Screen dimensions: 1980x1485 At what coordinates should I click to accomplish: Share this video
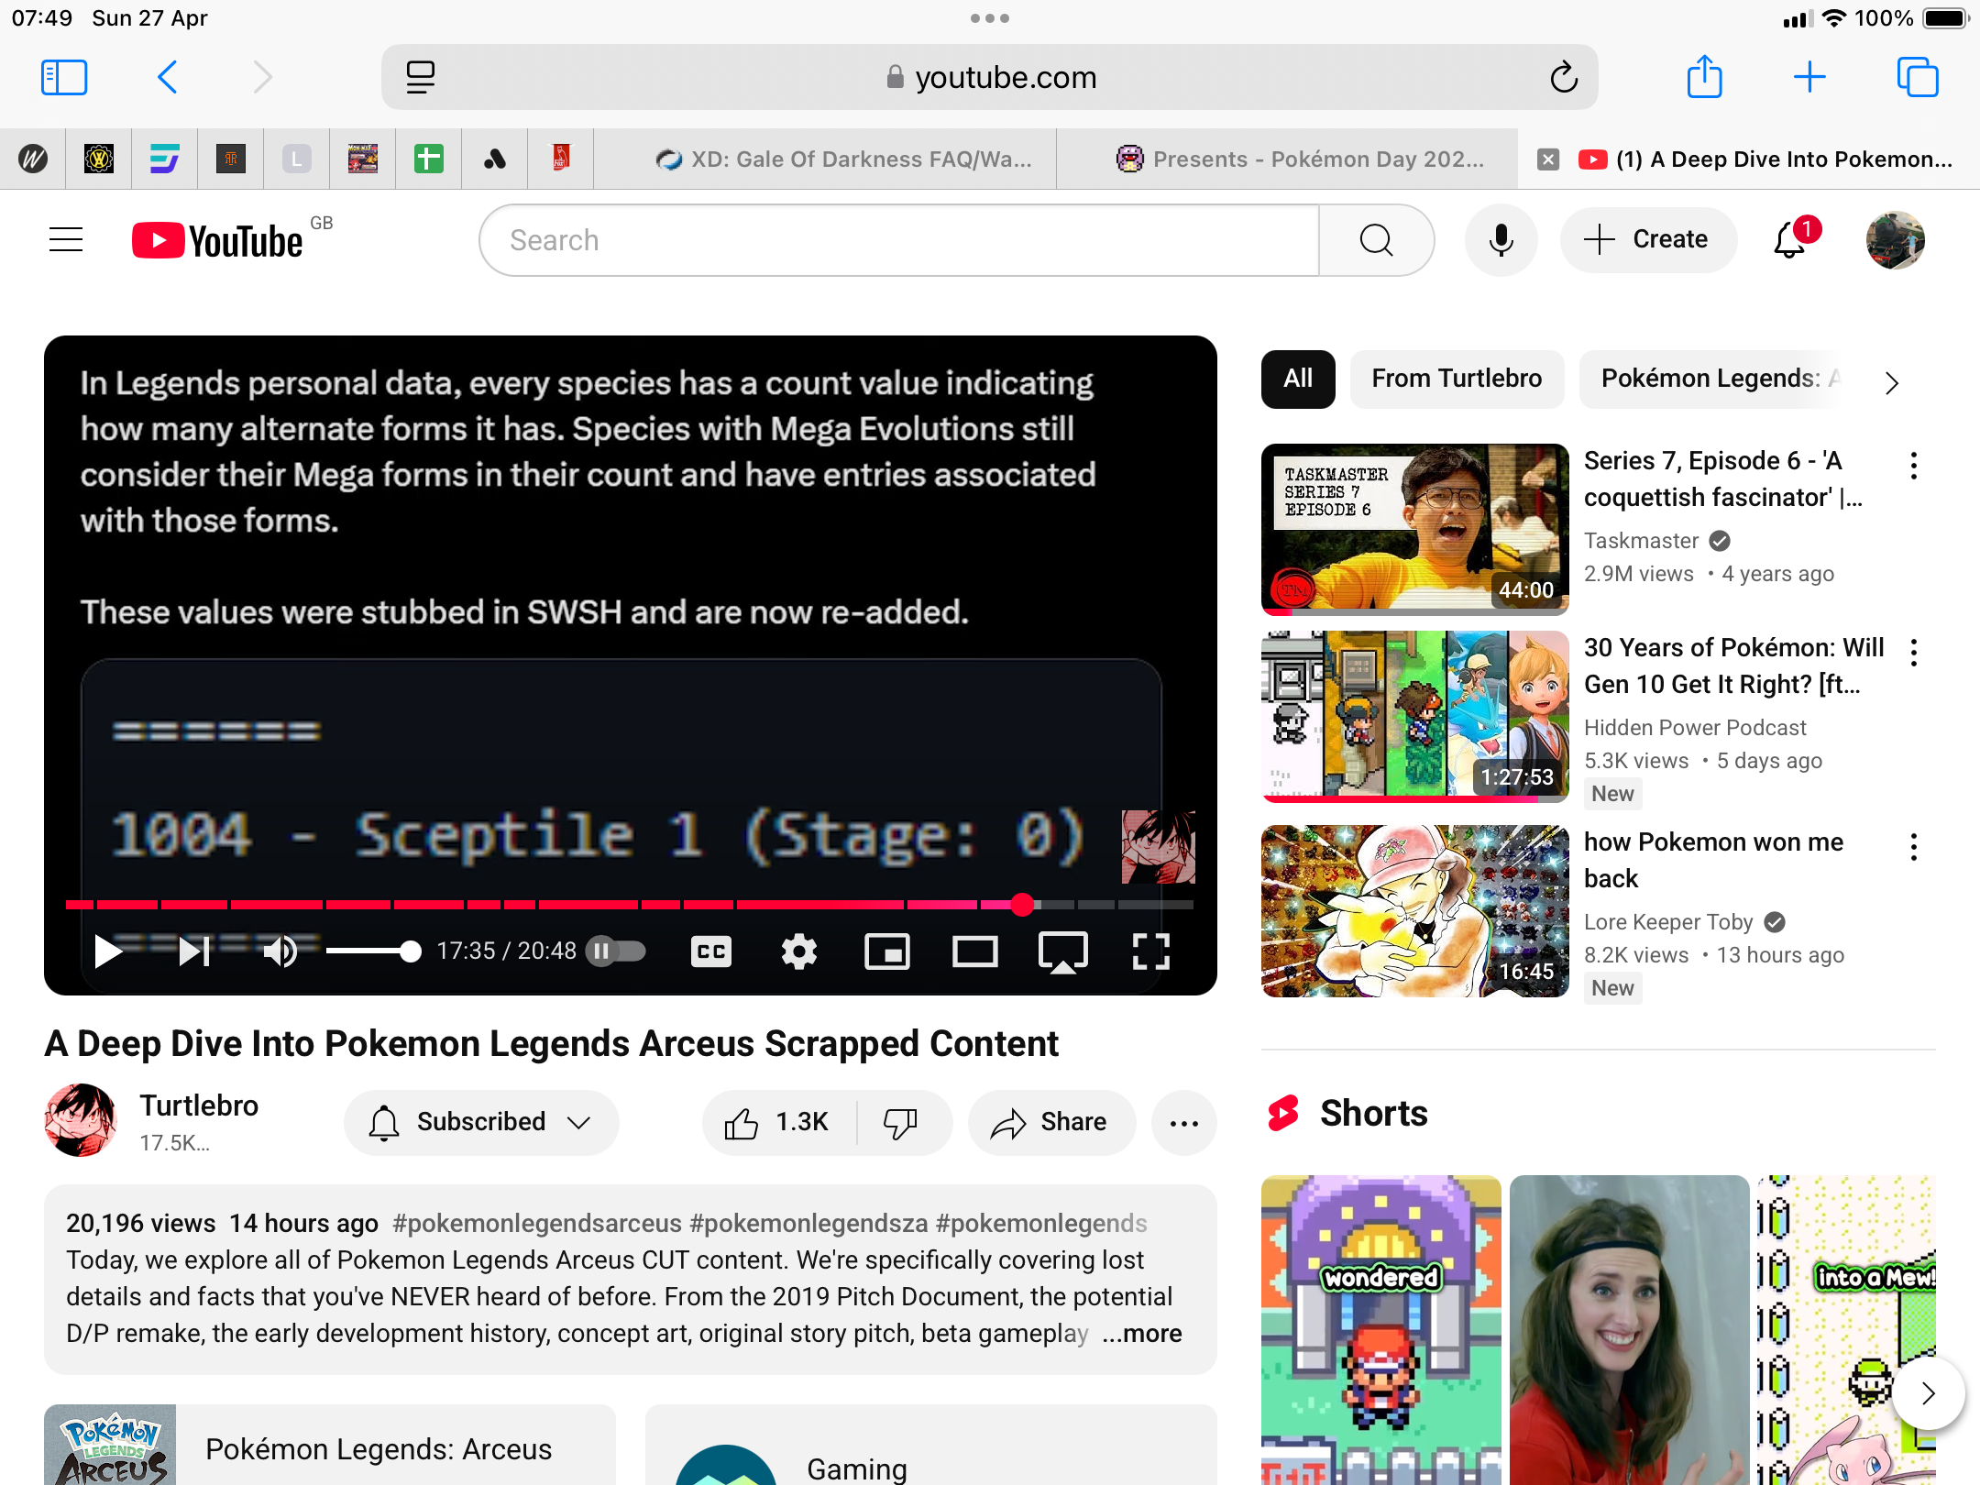(x=1051, y=1123)
